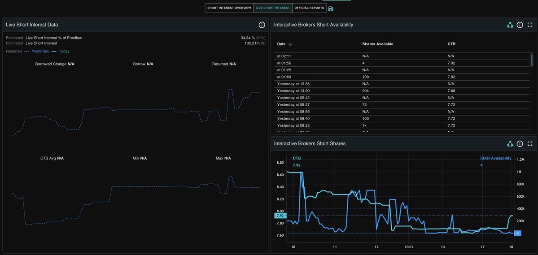
Task: Click the 132.21m live short interest value
Action: pos(252,43)
